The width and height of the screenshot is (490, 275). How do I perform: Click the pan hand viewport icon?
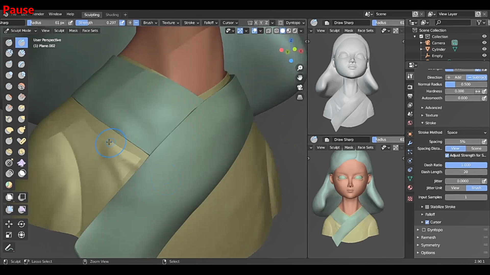[300, 78]
